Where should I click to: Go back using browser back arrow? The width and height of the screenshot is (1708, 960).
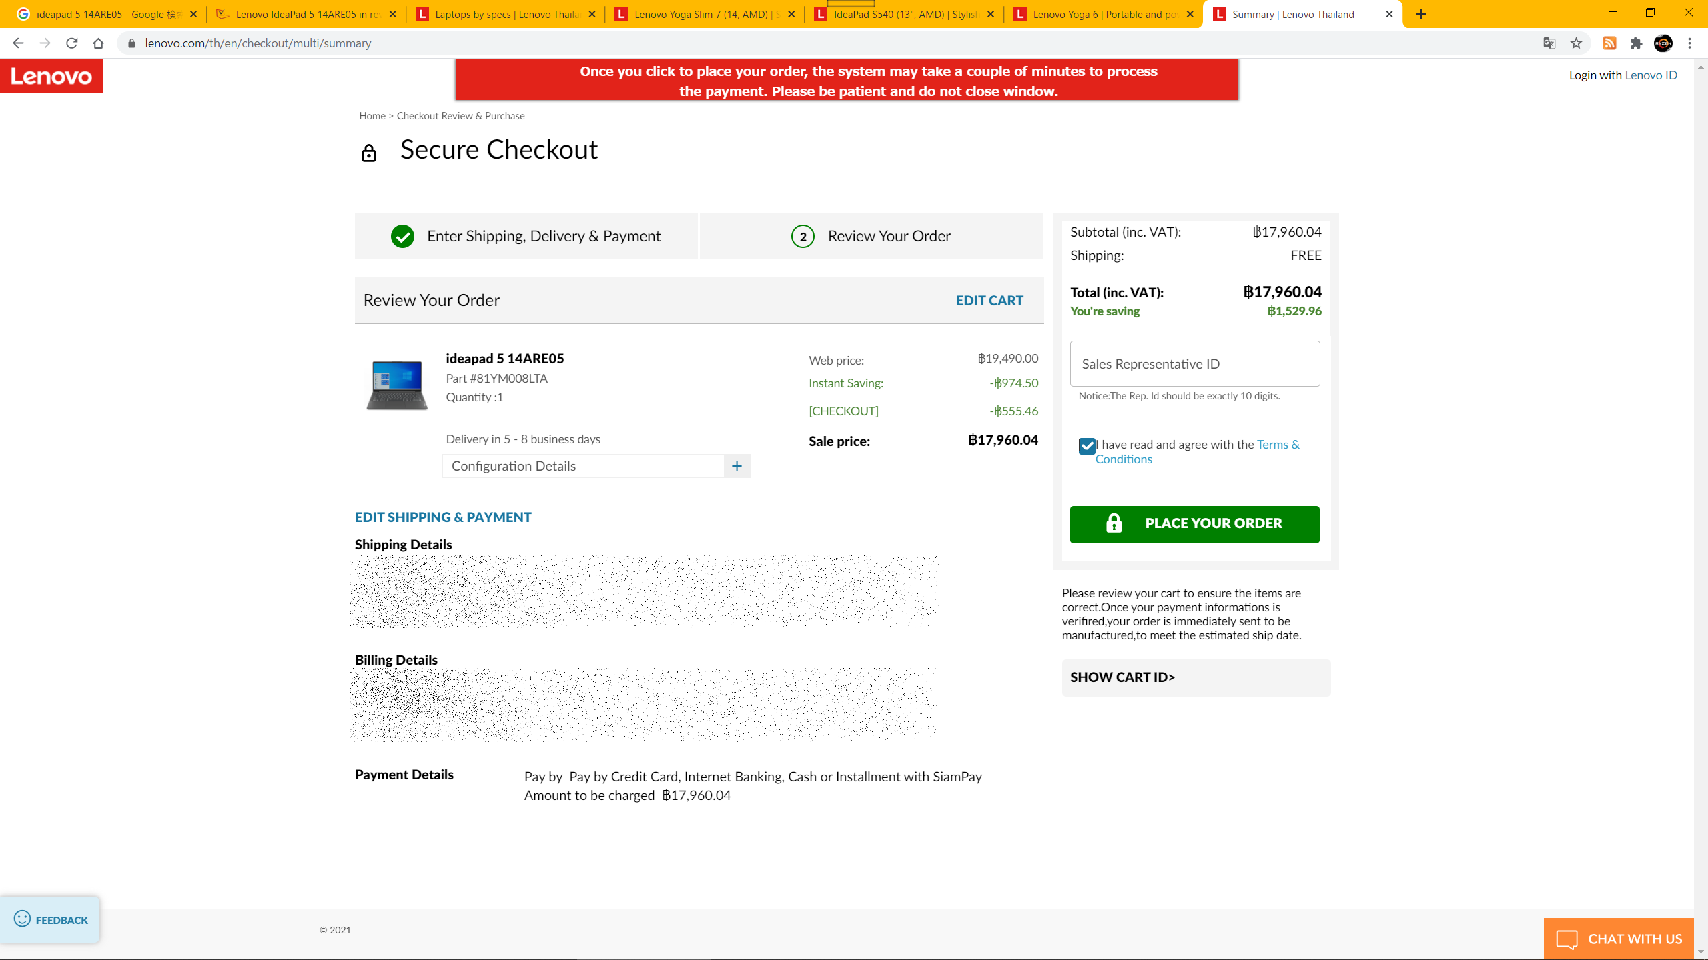18,43
